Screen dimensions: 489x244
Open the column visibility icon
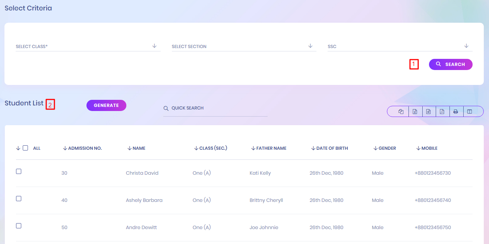[x=470, y=111]
